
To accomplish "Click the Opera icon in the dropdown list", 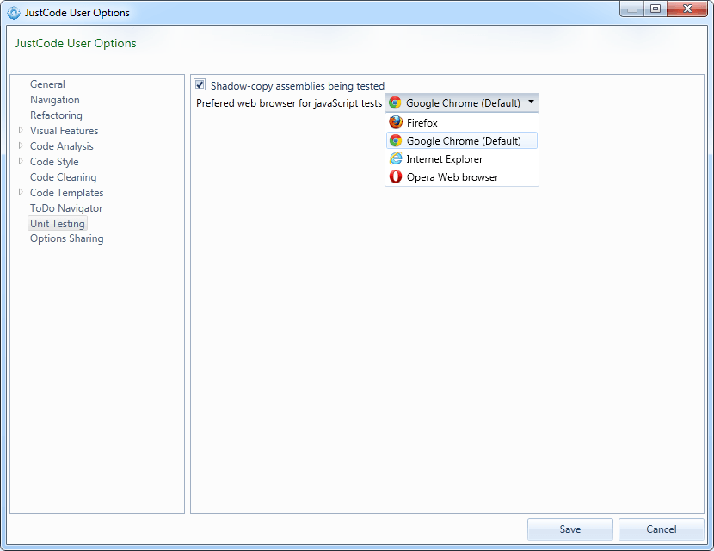I will click(x=396, y=176).
